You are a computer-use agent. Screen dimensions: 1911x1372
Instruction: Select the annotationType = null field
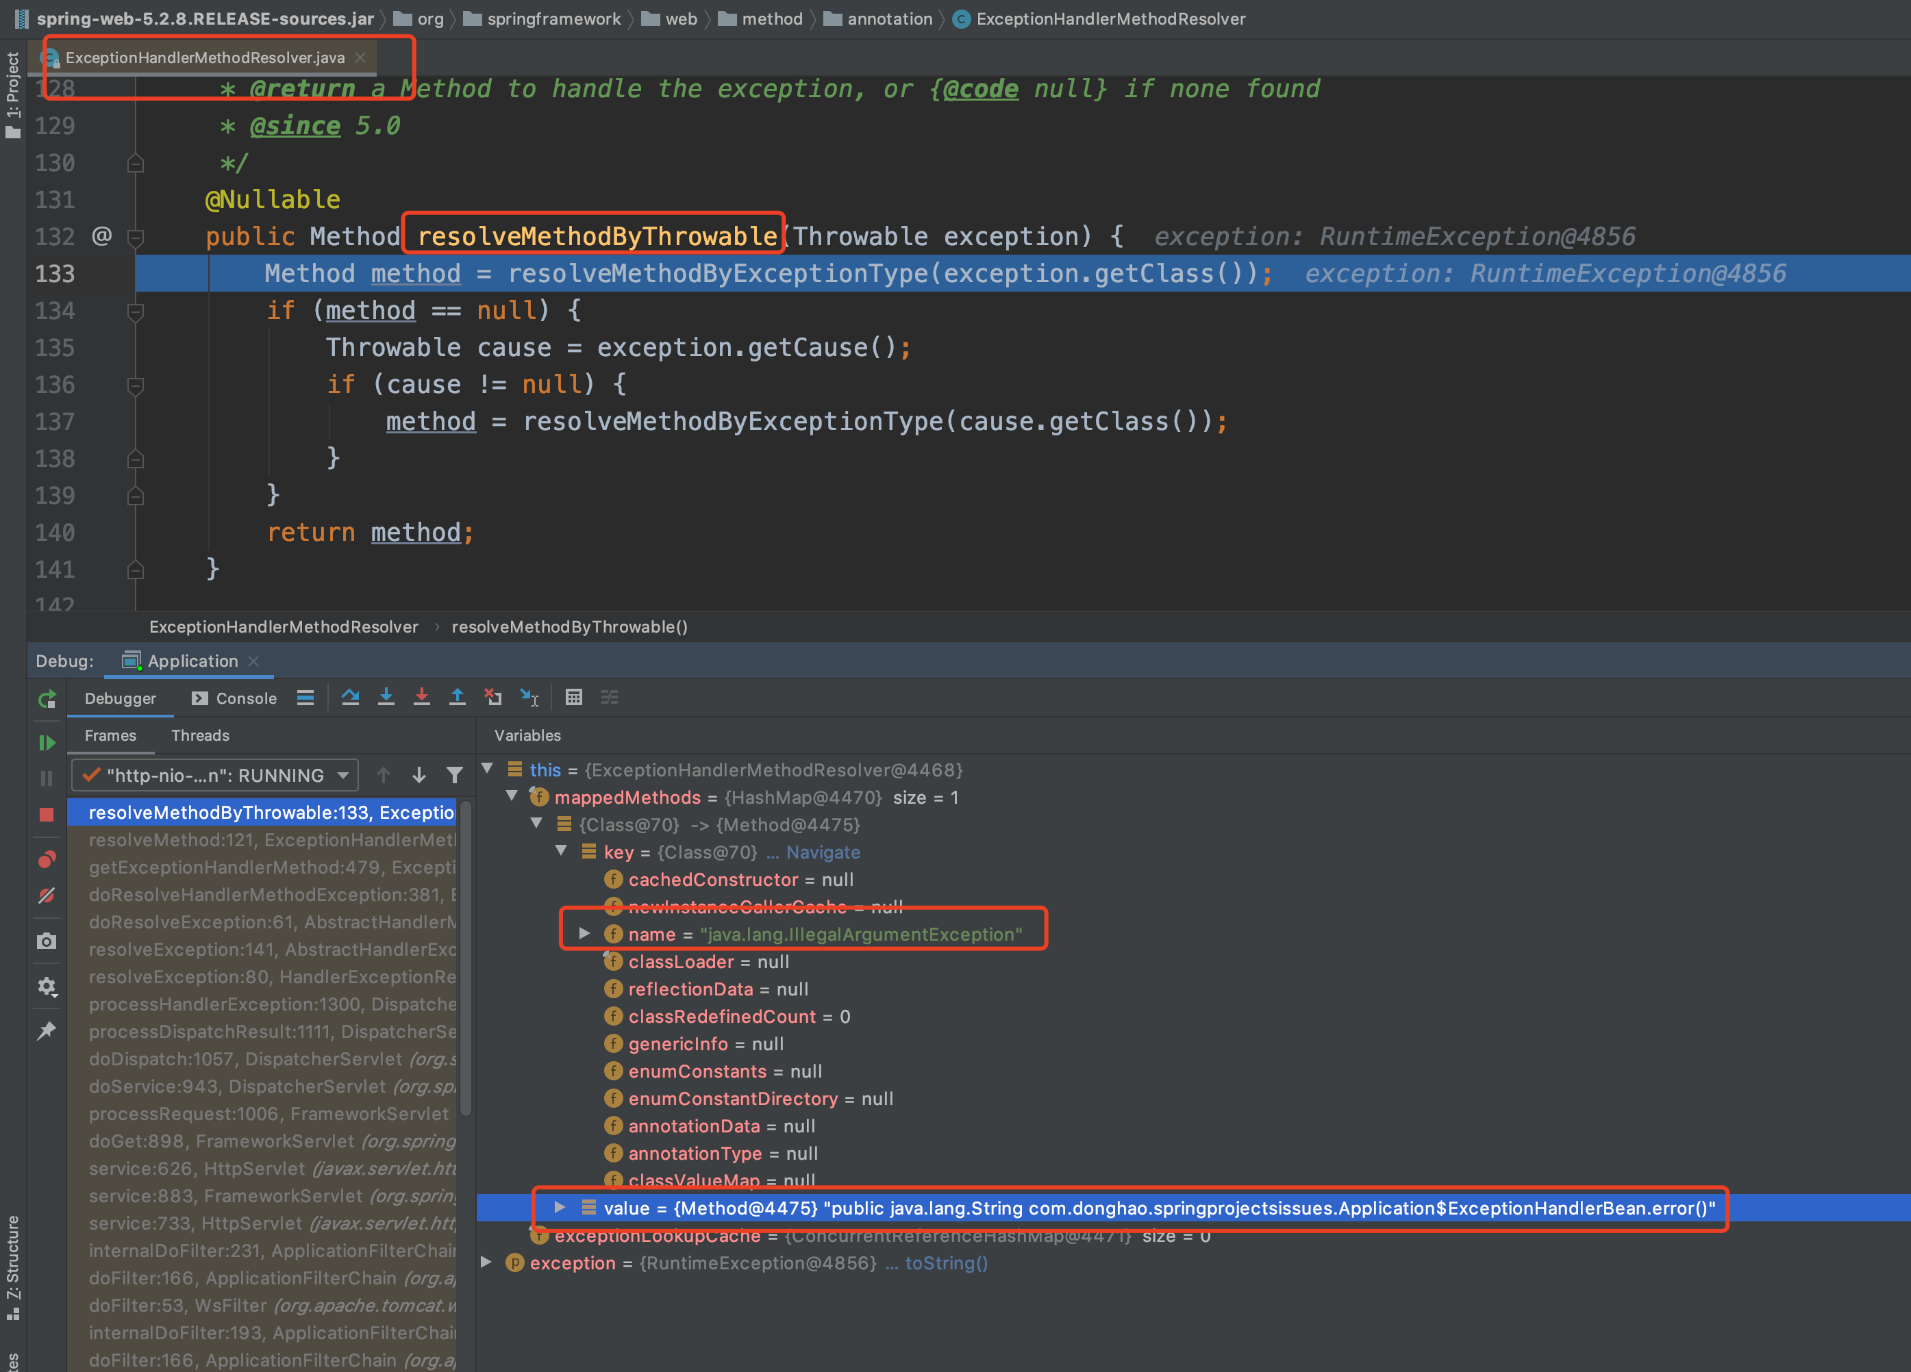click(712, 1153)
